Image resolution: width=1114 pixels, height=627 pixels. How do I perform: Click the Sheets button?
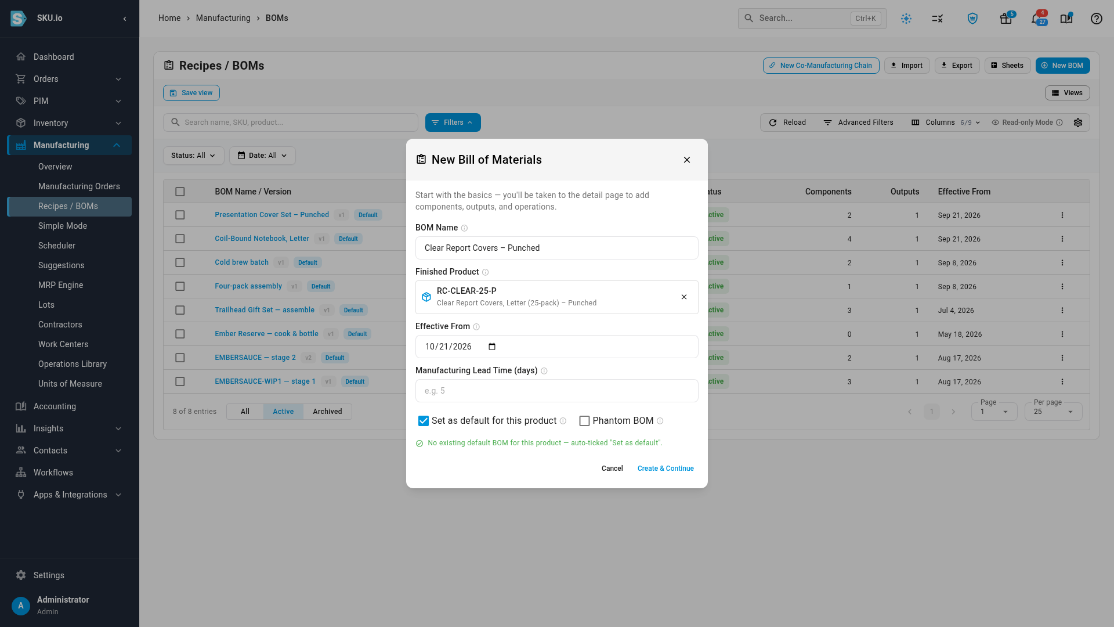[x=1007, y=66]
